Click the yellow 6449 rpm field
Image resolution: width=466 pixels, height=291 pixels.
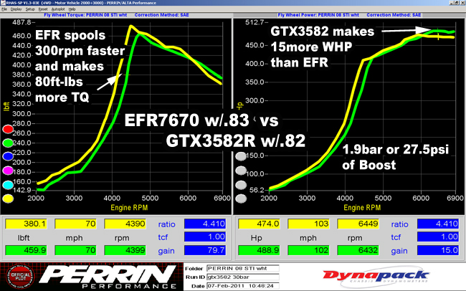[358, 224]
